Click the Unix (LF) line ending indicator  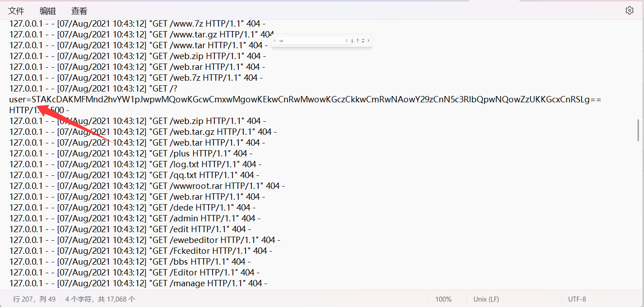486,299
